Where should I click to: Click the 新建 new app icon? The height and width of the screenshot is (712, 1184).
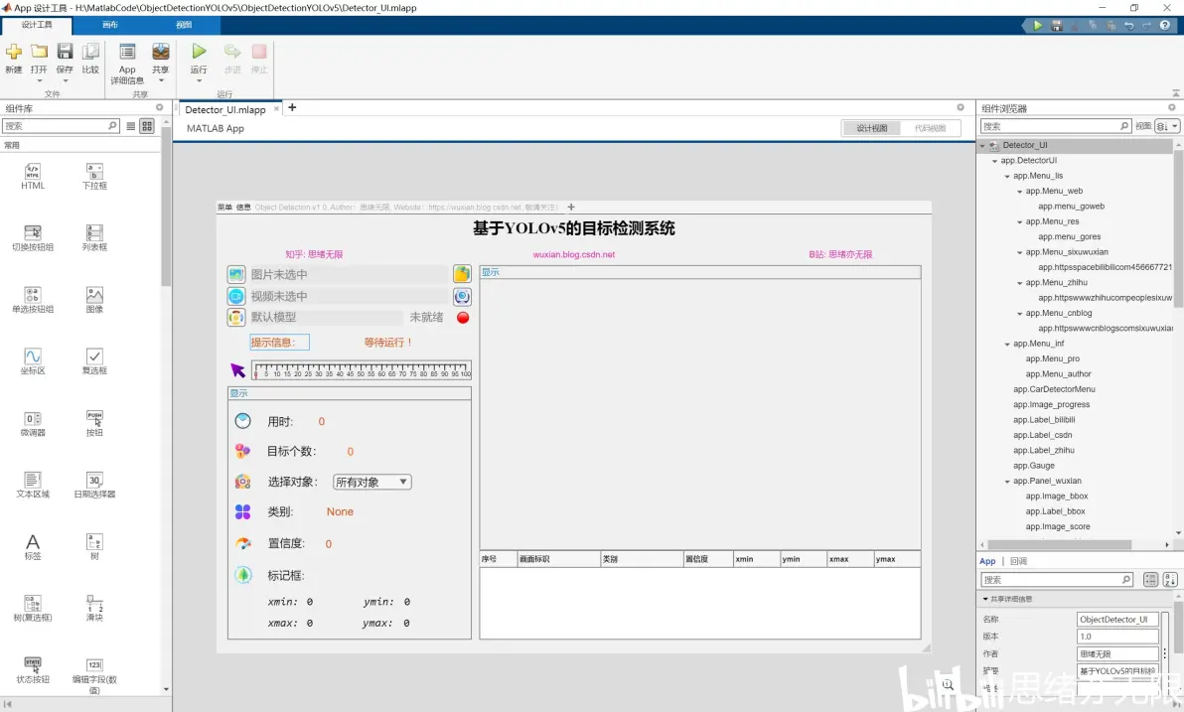tap(14, 52)
